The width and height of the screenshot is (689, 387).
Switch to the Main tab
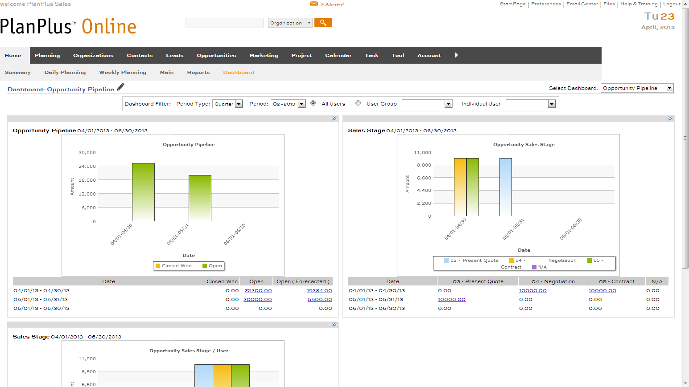[x=167, y=72]
